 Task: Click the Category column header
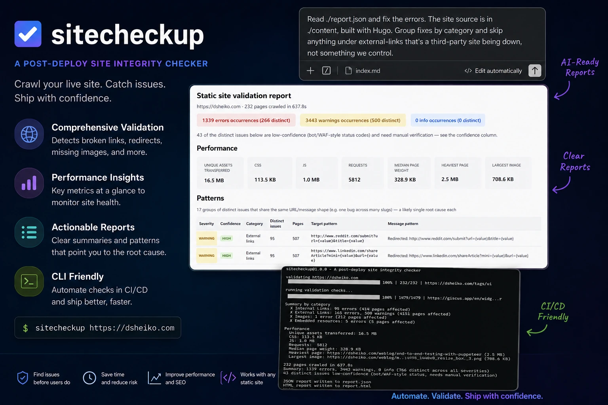coord(255,224)
